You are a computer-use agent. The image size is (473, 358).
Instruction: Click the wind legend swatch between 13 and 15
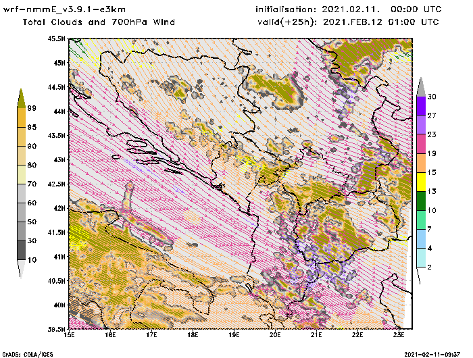[x=421, y=182]
